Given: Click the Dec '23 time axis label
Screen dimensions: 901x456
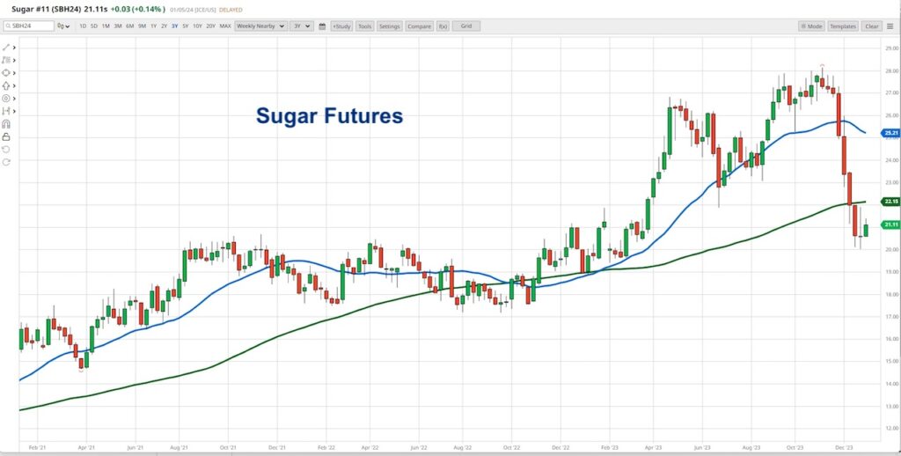Looking at the screenshot, I should (x=844, y=446).
